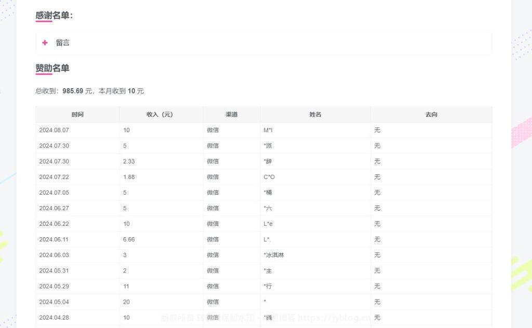Screen dimensions: 532x328
Task: Click the date cell 2024.05.29
Action: [x=54, y=286]
